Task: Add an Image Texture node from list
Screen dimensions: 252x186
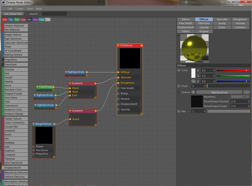Action: click(15, 35)
